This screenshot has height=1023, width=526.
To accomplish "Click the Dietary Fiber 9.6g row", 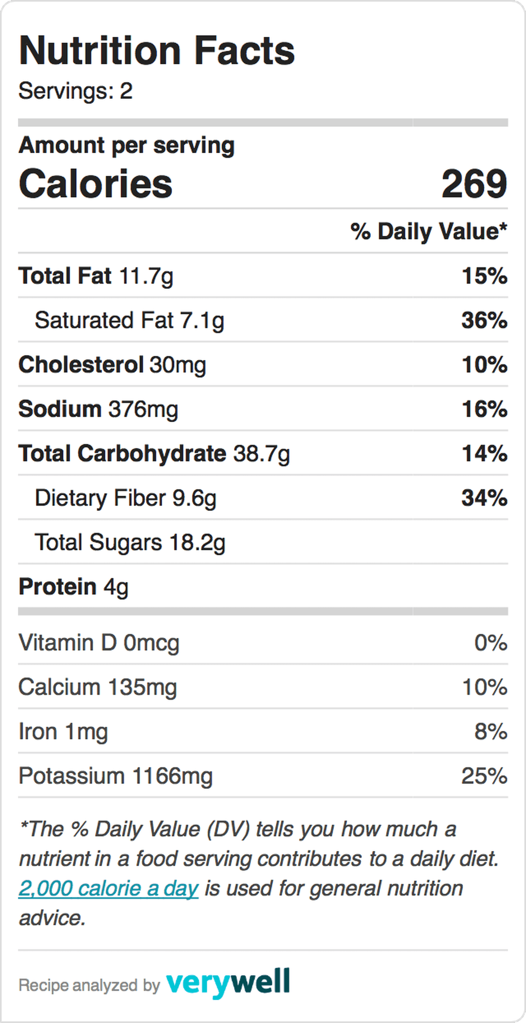I will pyautogui.click(x=263, y=497).
